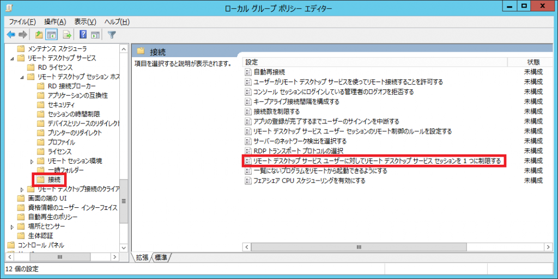Select サーバーのネットワーク検出を選択する setting
The height and width of the screenshot is (279, 558).
300,141
